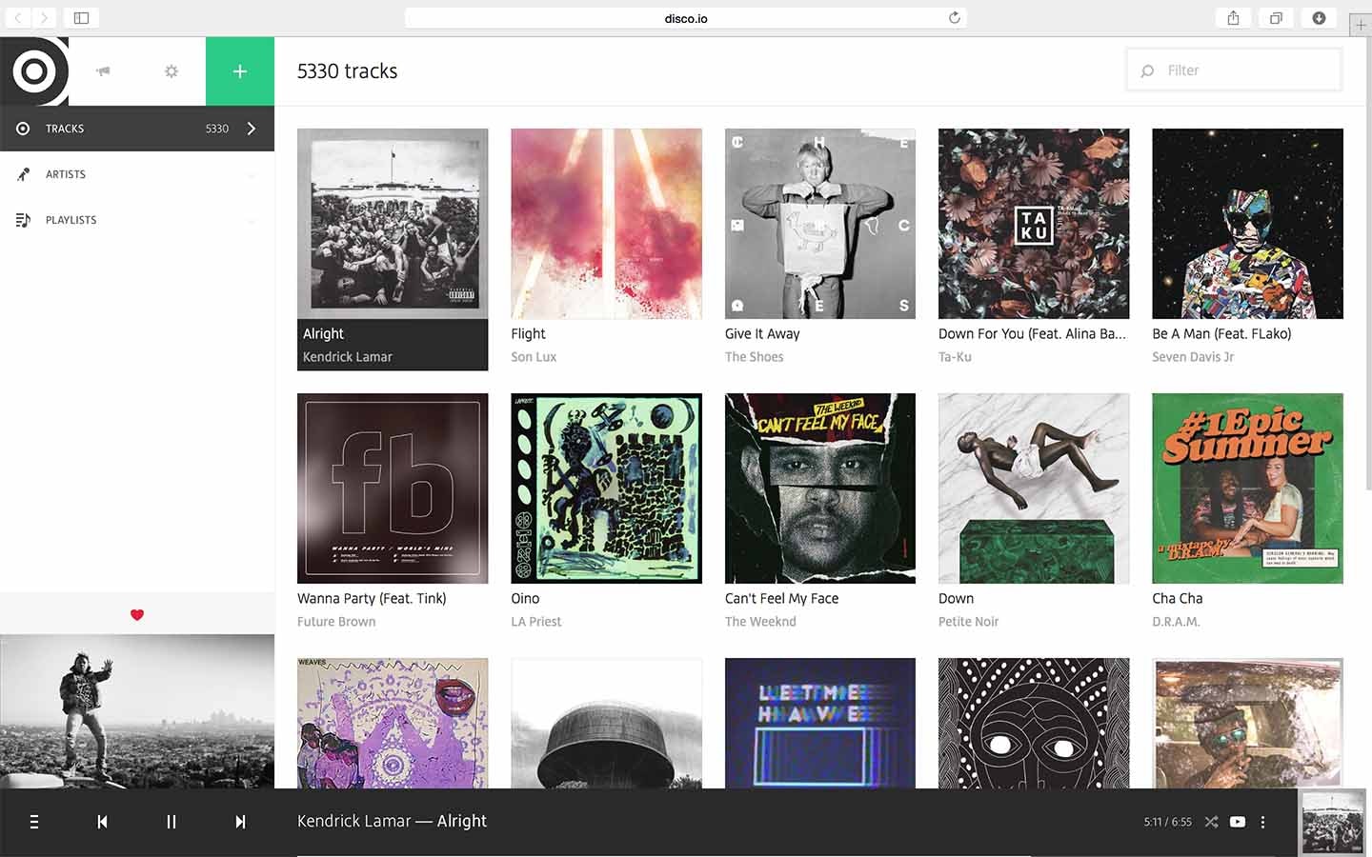Expand the Tracks section chevron

pos(252,128)
